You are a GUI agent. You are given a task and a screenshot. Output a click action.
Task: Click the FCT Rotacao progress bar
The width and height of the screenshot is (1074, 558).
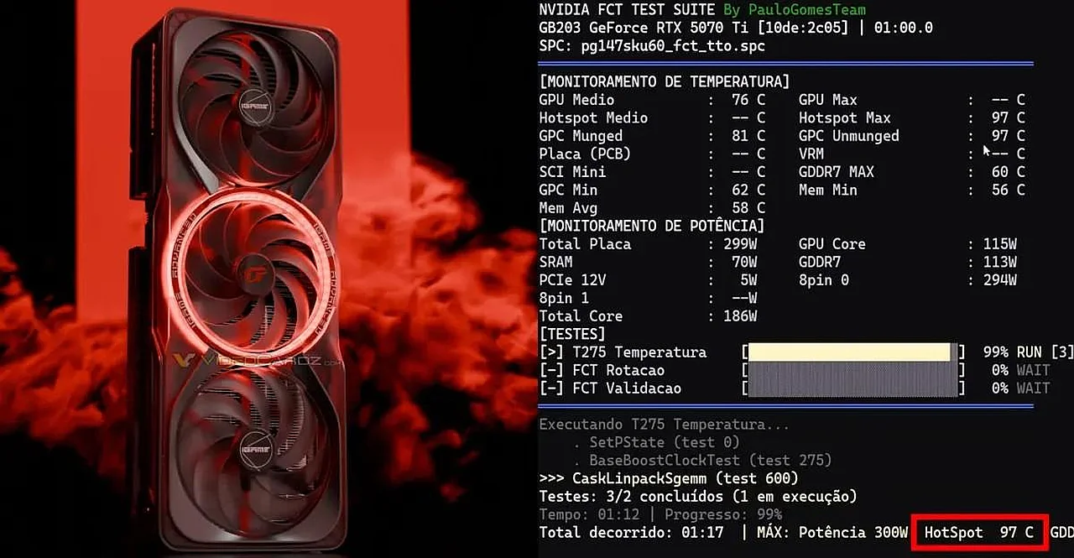tap(853, 370)
